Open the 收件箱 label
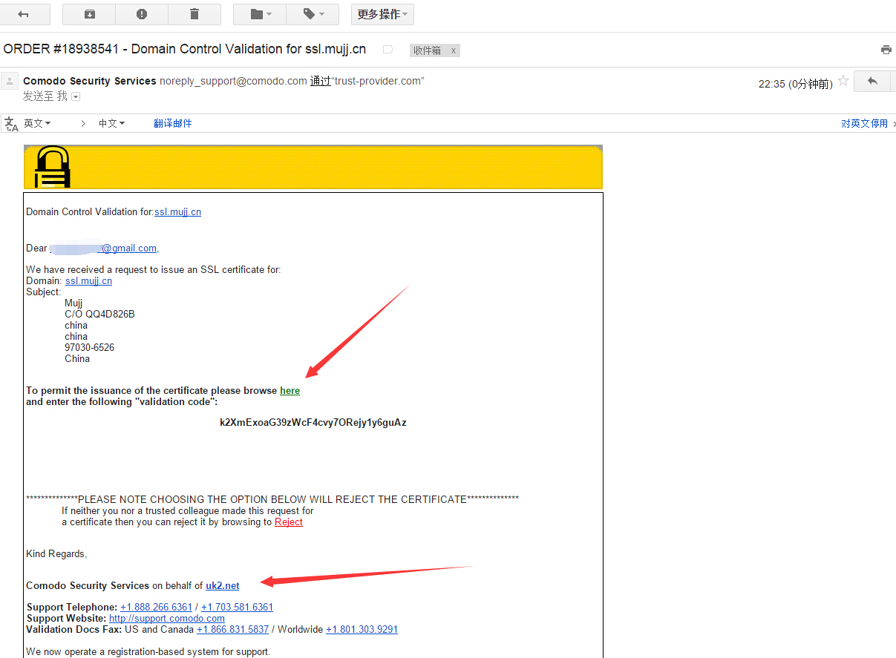This screenshot has height=658, width=896. pos(428,50)
